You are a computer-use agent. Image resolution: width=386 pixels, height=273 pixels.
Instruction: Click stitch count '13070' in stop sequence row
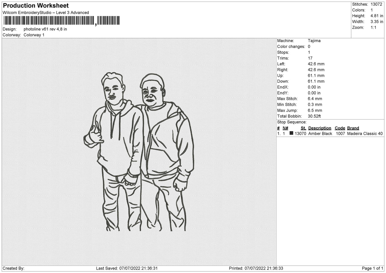[300, 134]
